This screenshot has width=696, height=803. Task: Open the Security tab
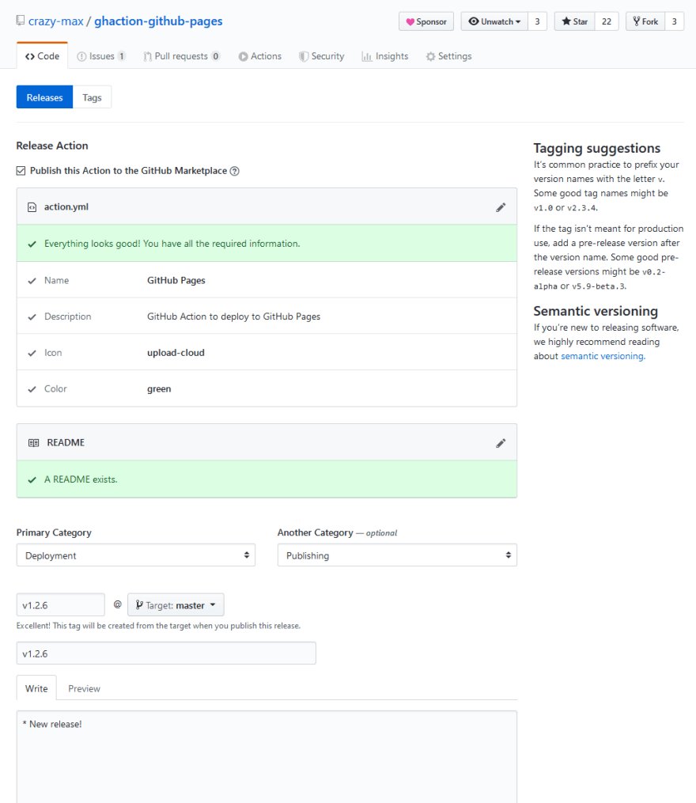[x=322, y=56]
